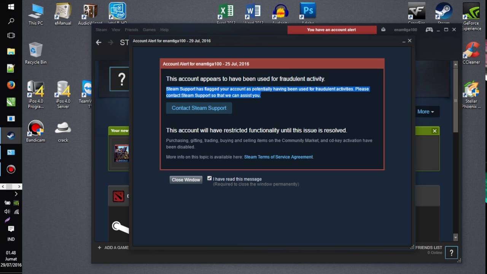
Task: Open the Steam inbox envelope icon
Action: click(383, 30)
